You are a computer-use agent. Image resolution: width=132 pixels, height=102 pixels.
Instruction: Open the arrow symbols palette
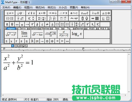point(53,13)
